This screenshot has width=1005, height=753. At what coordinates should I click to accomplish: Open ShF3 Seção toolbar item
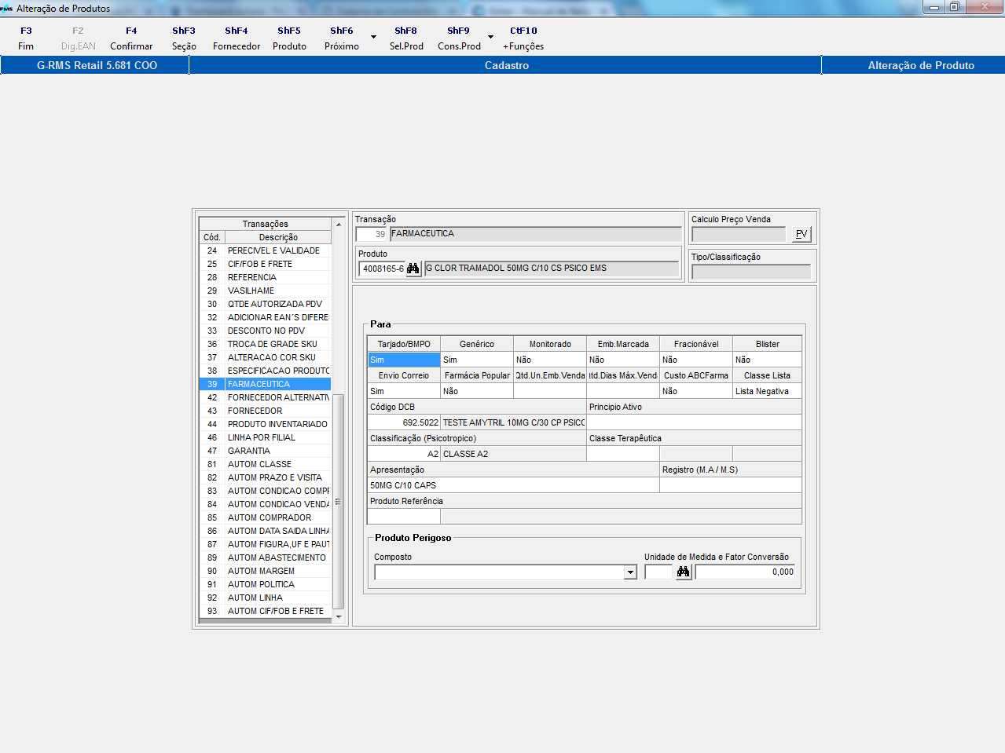pos(184,38)
